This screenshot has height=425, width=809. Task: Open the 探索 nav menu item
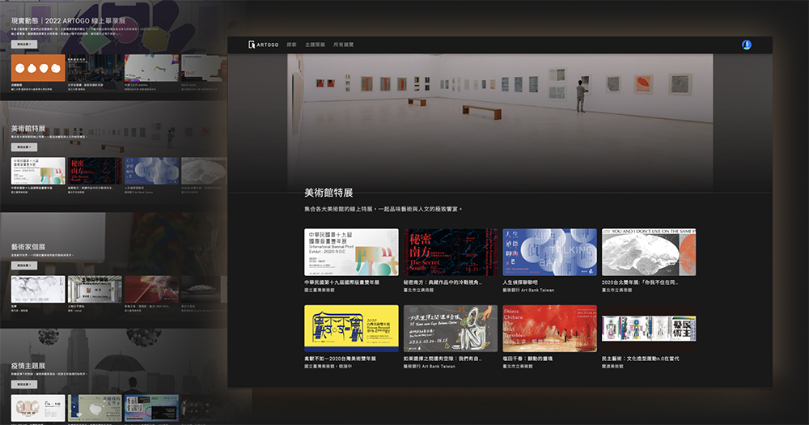coord(292,45)
